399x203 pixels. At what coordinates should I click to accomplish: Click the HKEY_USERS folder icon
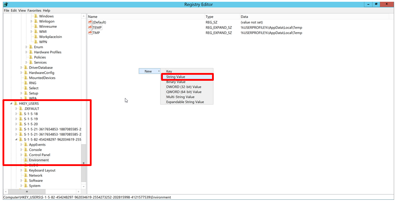pyautogui.click(x=16, y=103)
